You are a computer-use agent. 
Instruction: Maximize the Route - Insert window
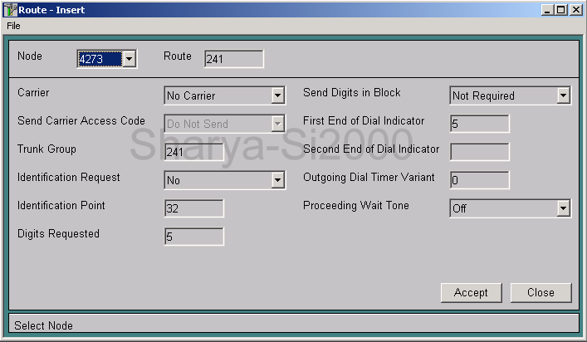coord(562,10)
